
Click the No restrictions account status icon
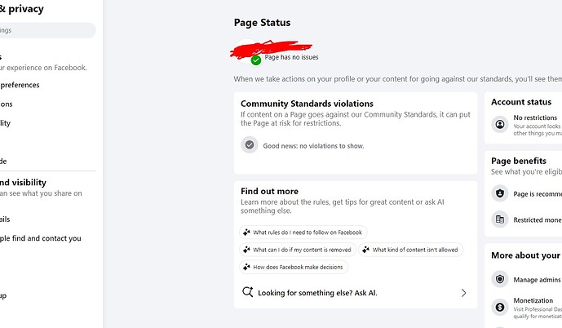pos(500,124)
